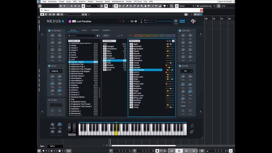Click the Nexus favorite heart icon

pos(120,21)
